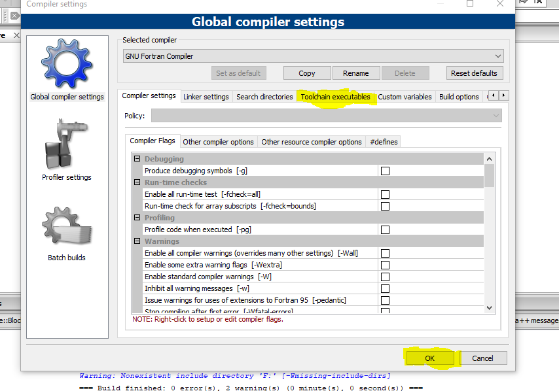Check Enable all run-time test option

385,194
